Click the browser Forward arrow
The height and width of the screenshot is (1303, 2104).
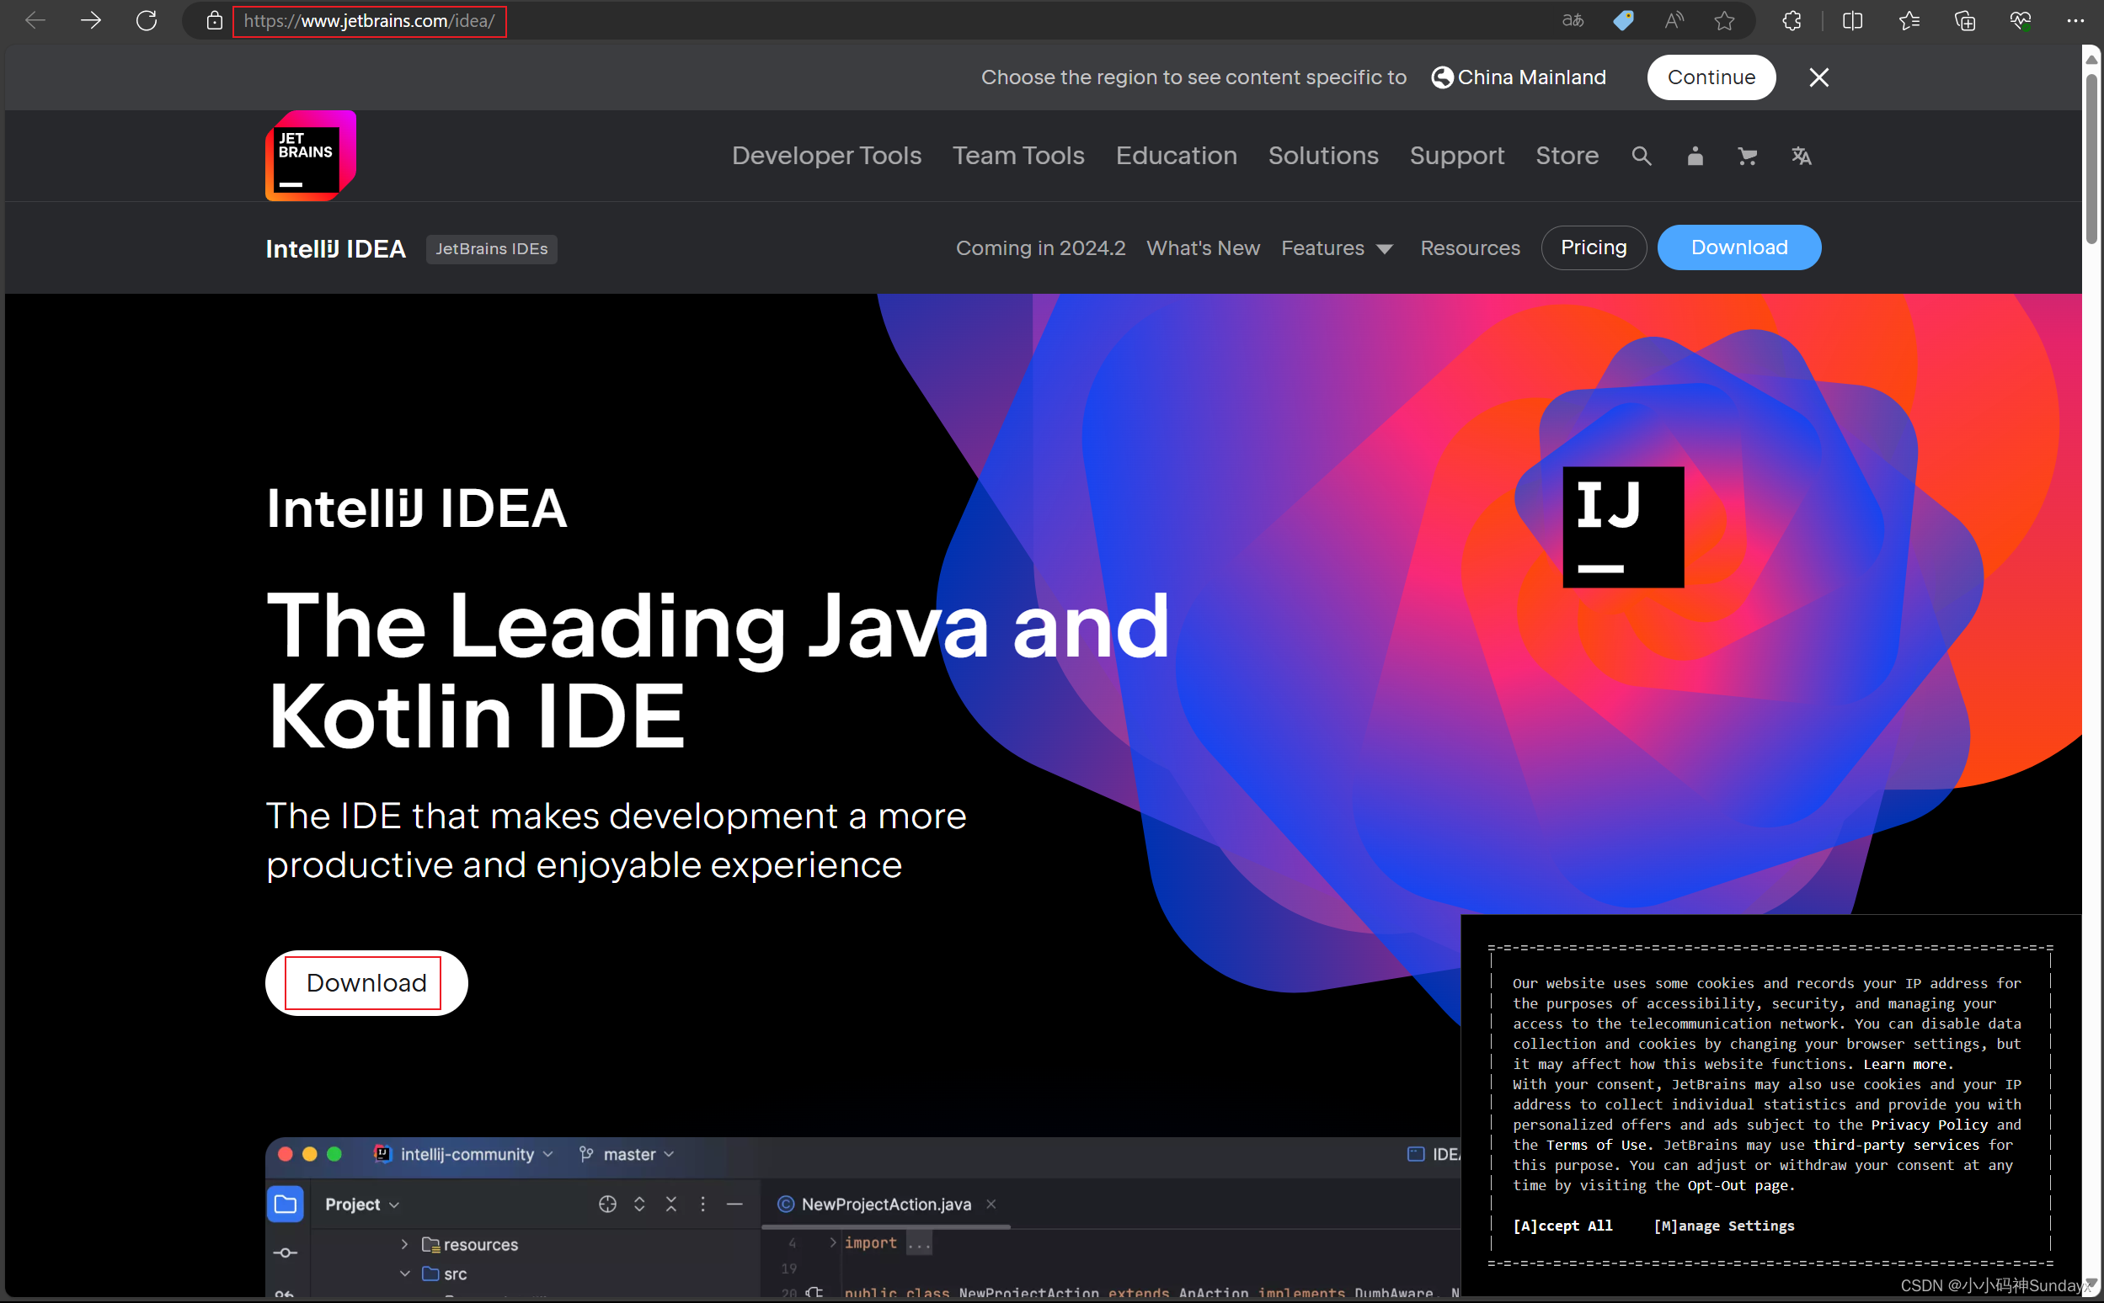pyautogui.click(x=90, y=21)
